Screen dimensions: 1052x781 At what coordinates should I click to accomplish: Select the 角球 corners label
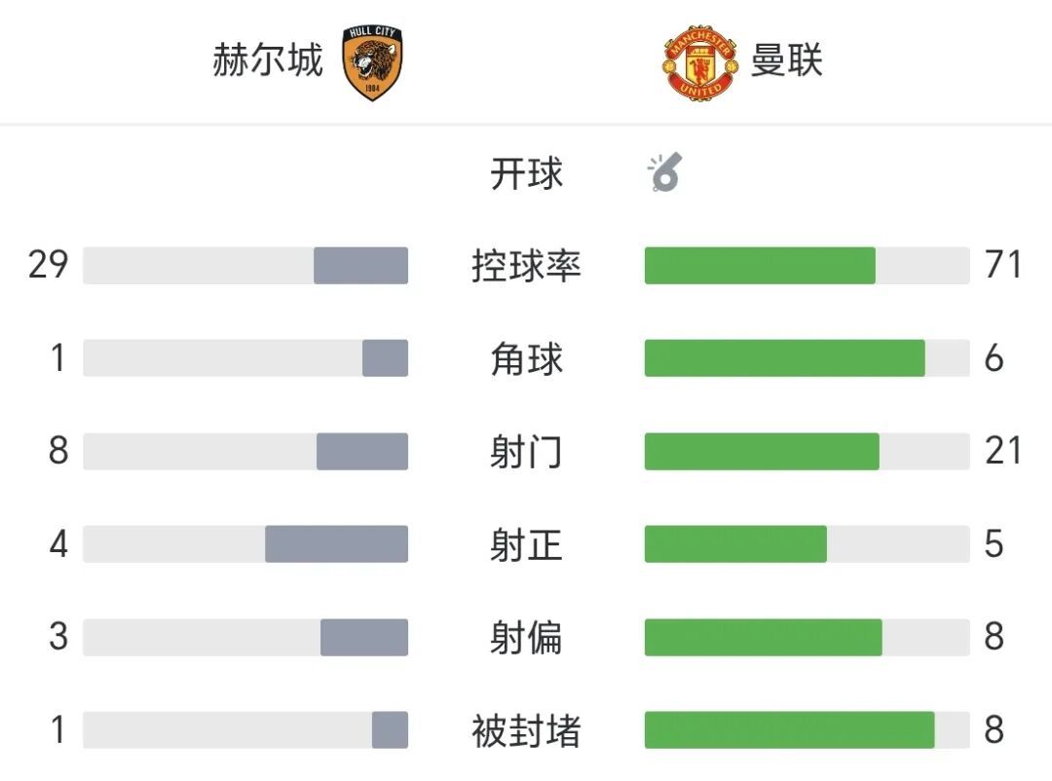[x=527, y=358]
